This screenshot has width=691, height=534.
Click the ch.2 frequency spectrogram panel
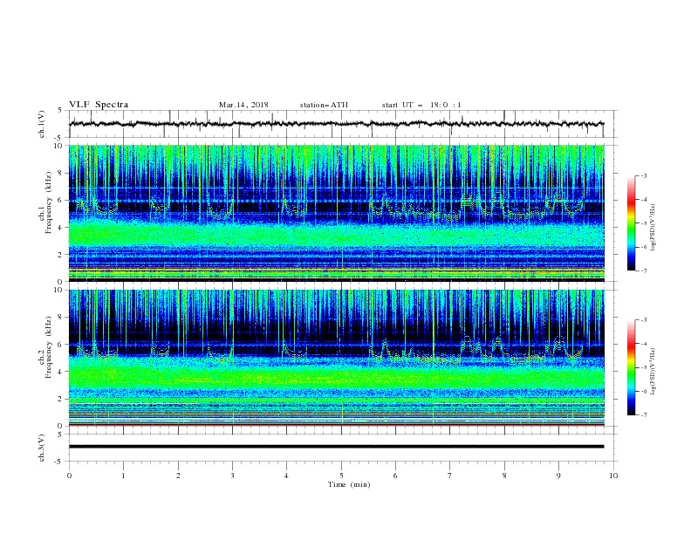(337, 358)
